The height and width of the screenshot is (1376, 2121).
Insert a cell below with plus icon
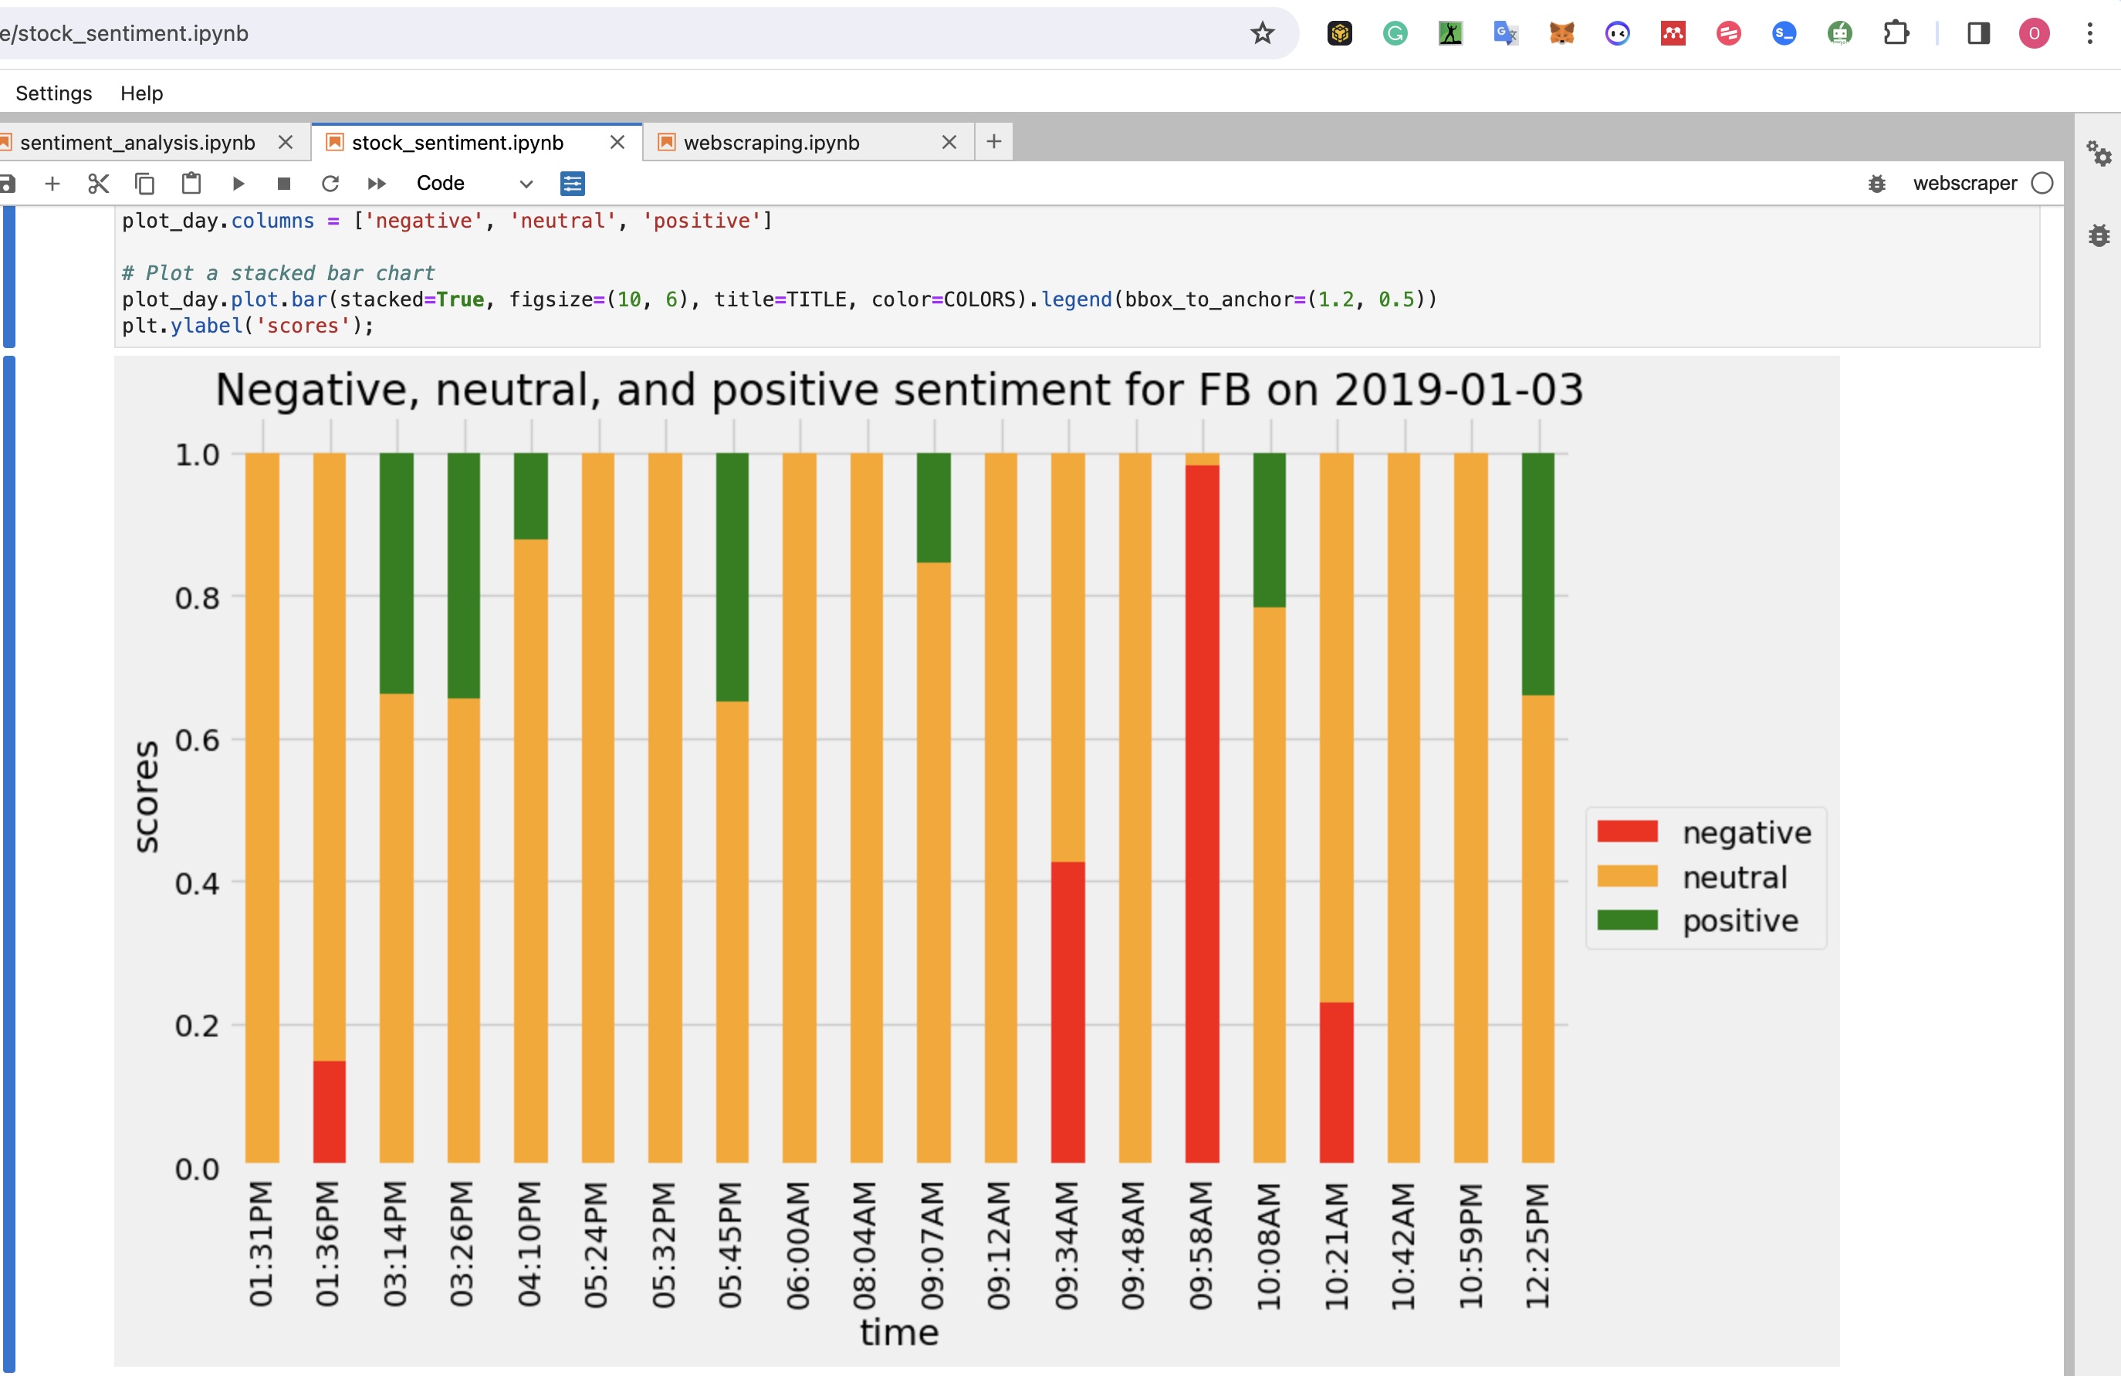[x=52, y=184]
